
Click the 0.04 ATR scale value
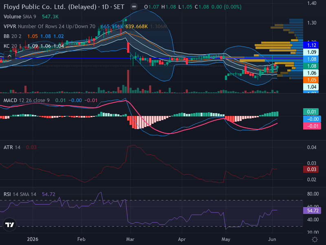[x=312, y=147]
